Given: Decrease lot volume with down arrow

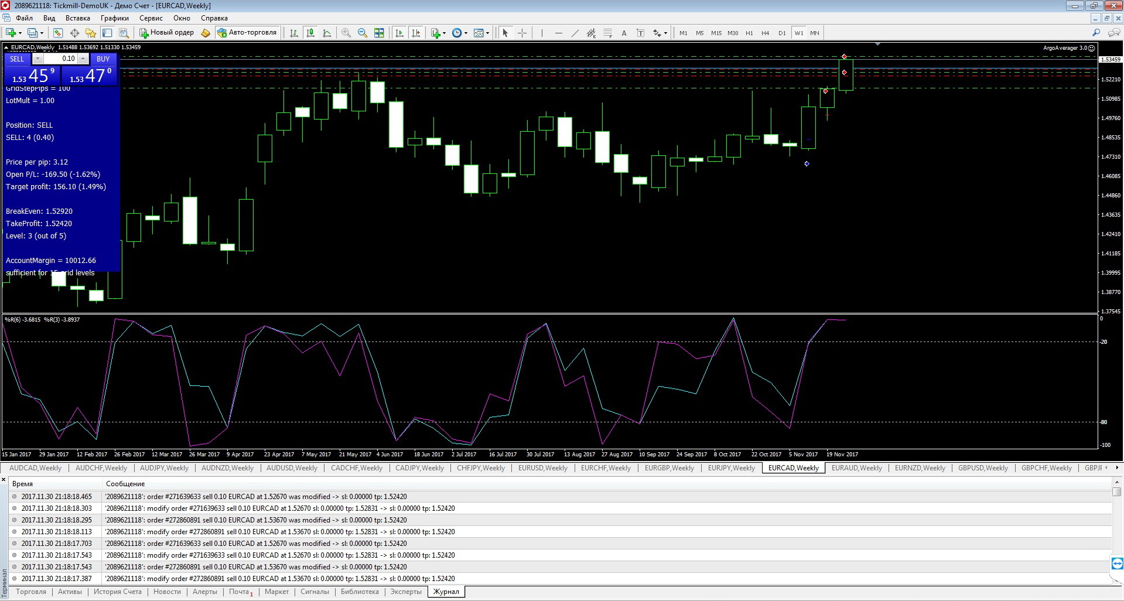Looking at the screenshot, I should tap(37, 59).
